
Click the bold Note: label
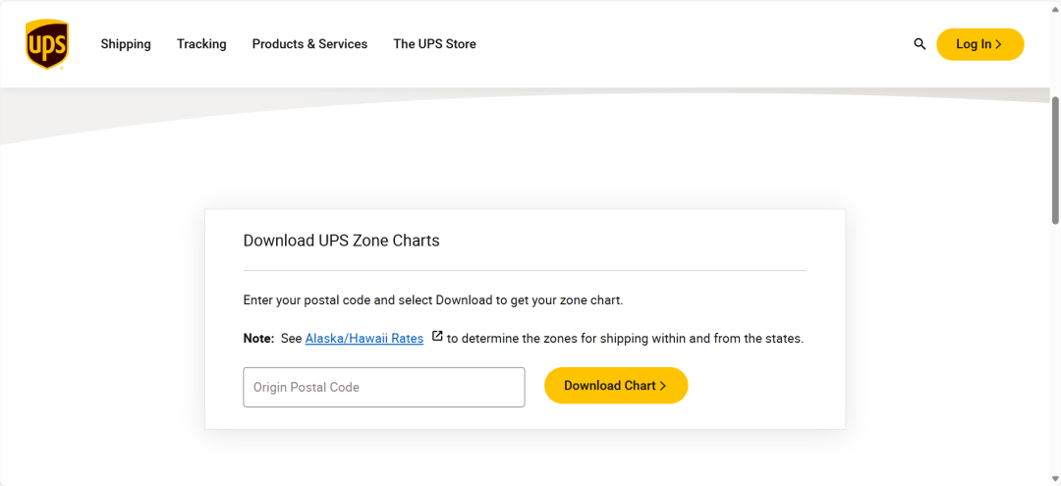pyautogui.click(x=258, y=338)
